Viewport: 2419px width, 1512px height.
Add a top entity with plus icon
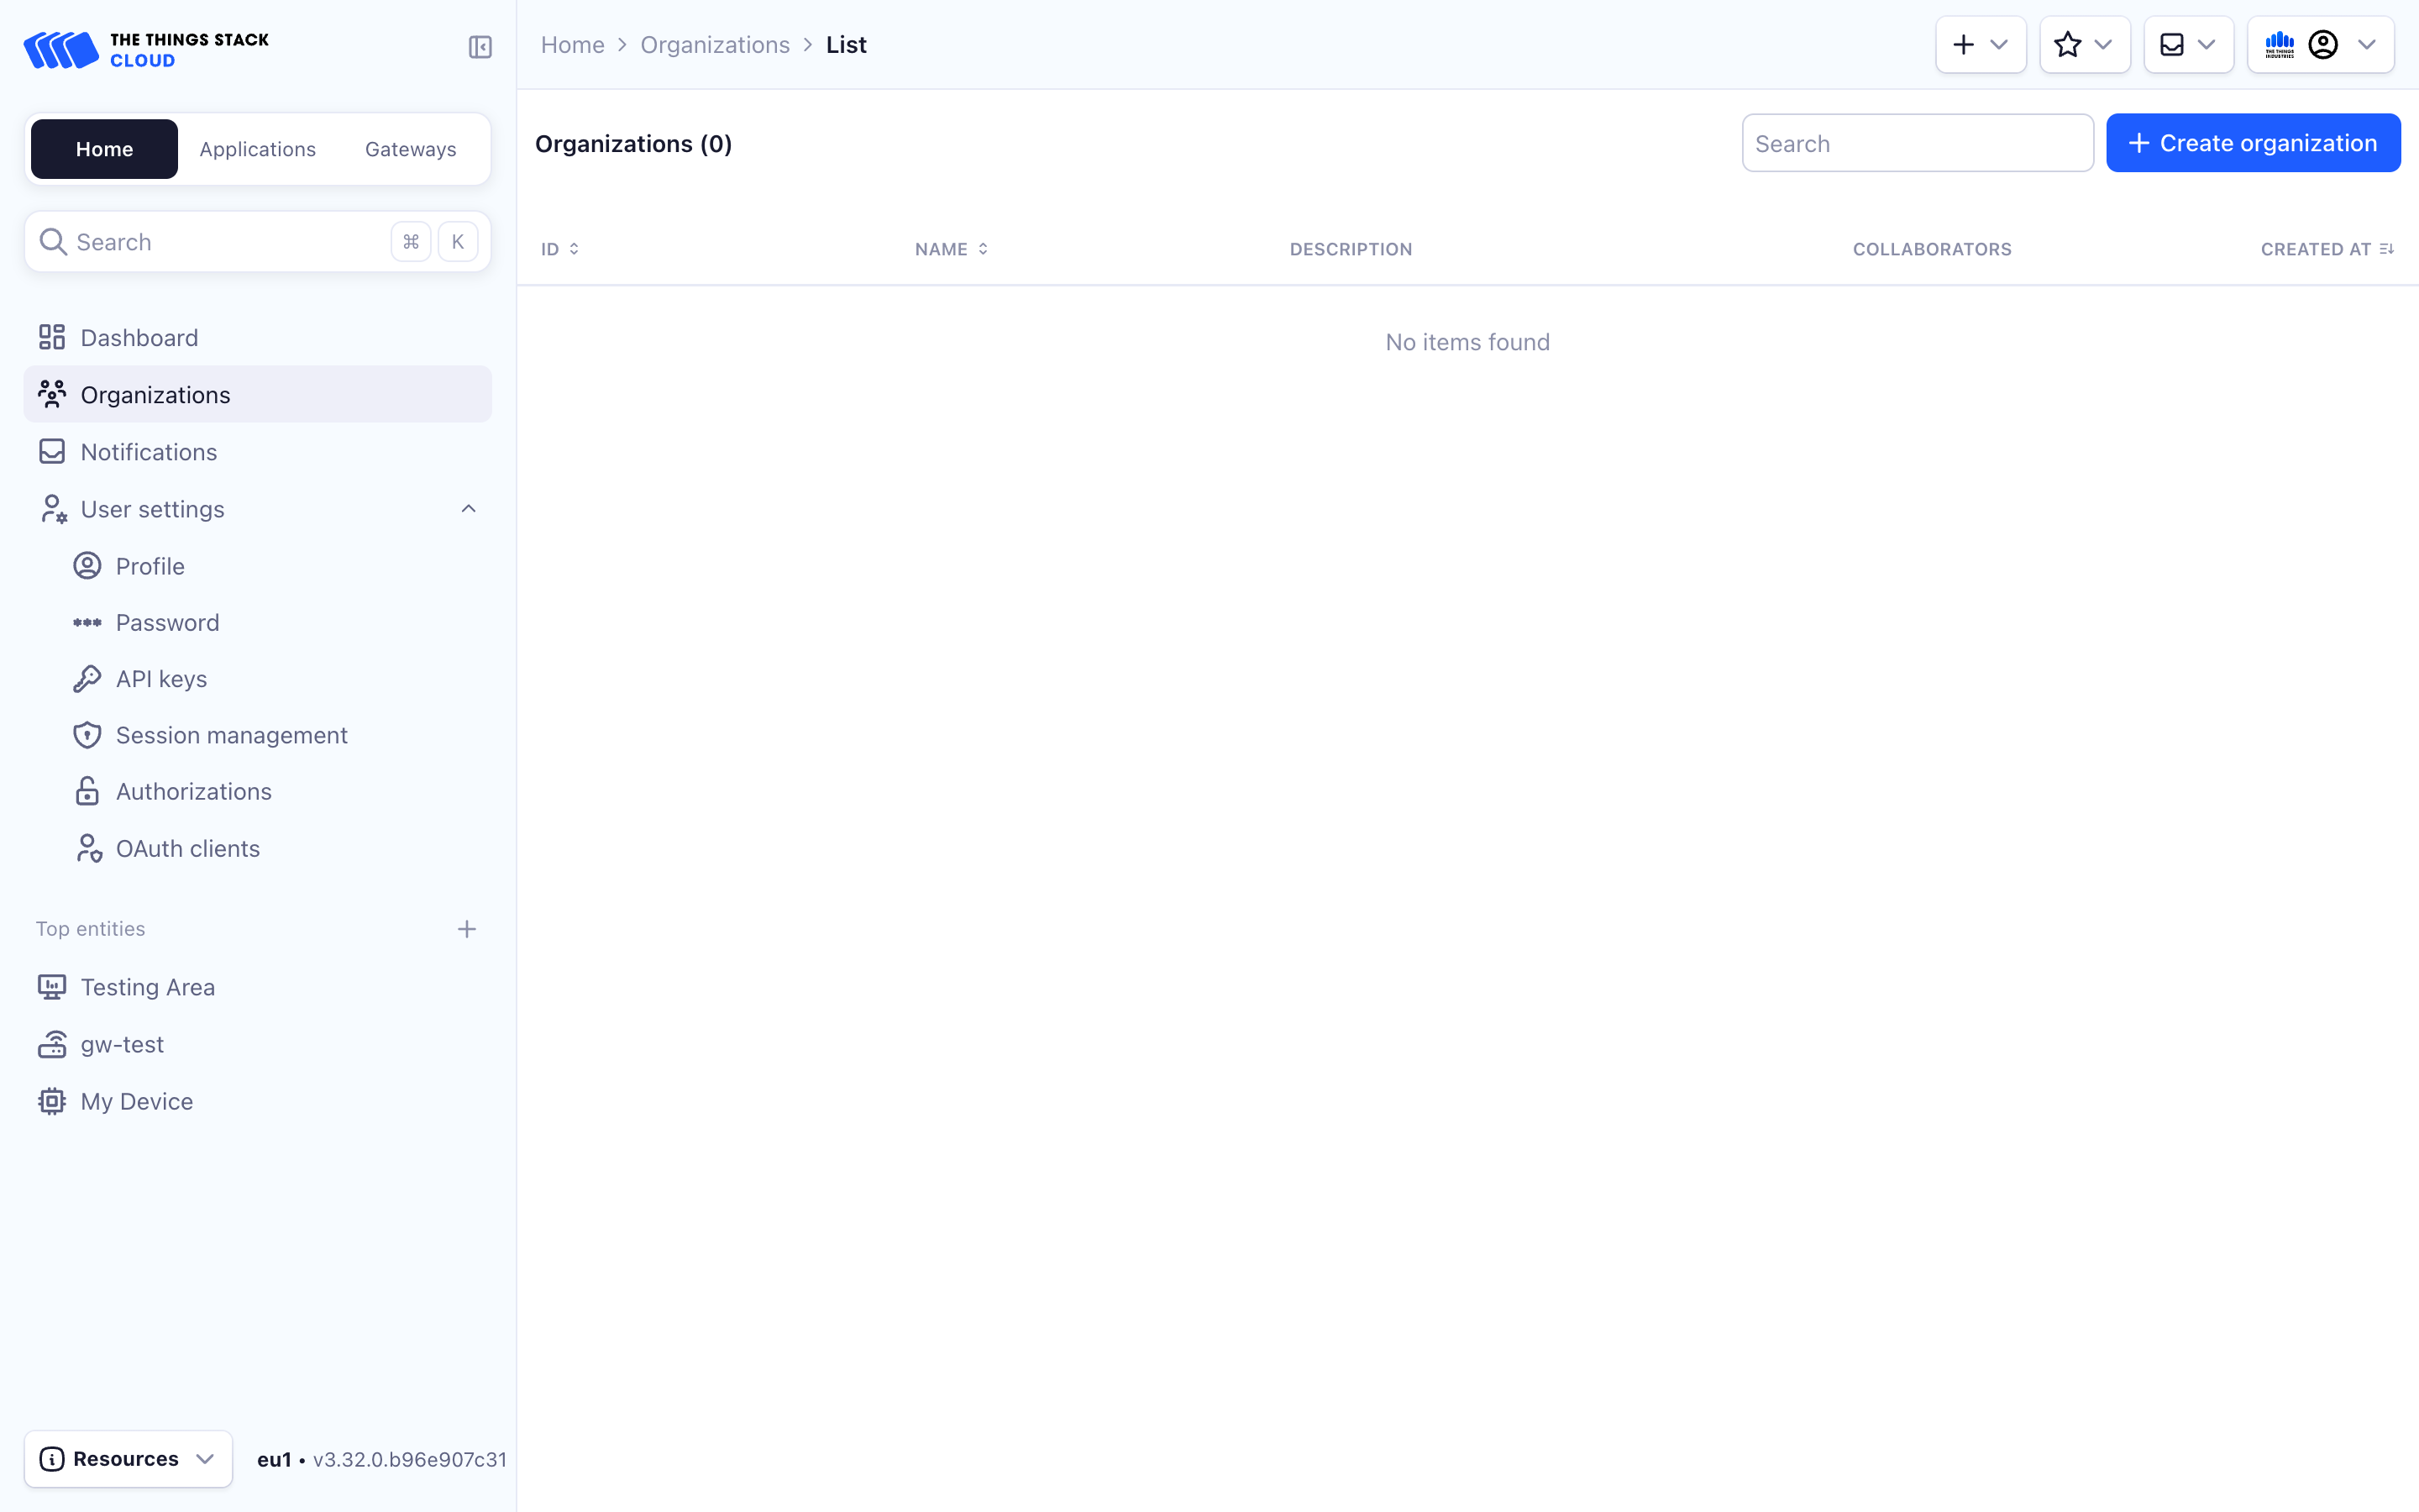tap(467, 929)
